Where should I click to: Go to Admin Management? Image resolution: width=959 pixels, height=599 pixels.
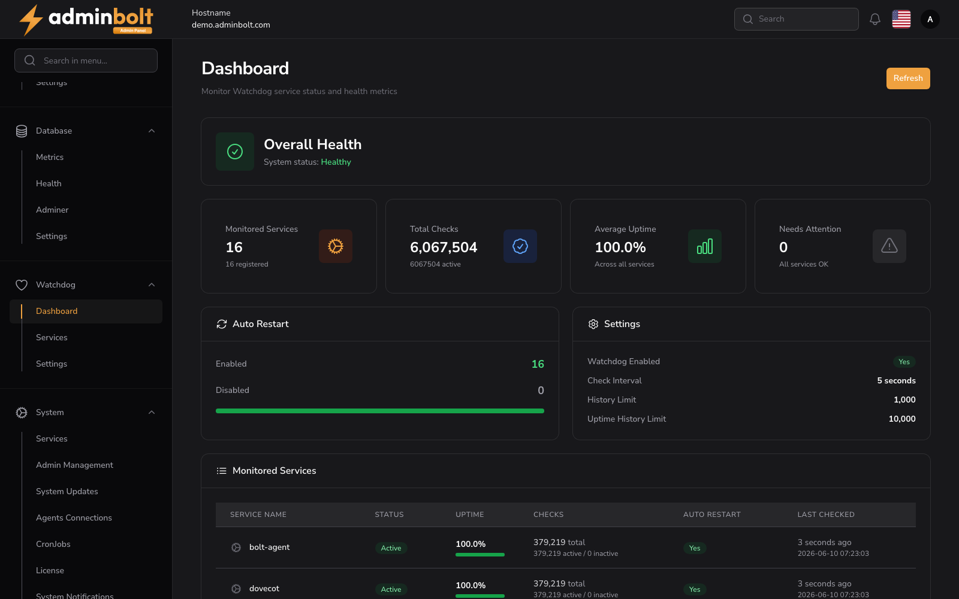(74, 465)
